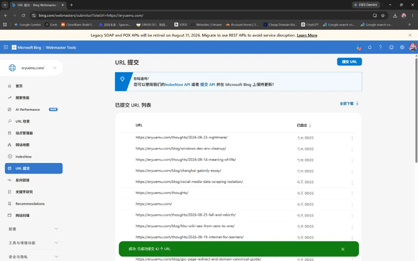Follow the 提交 API link
The width and height of the screenshot is (418, 261).
pyautogui.click(x=207, y=85)
